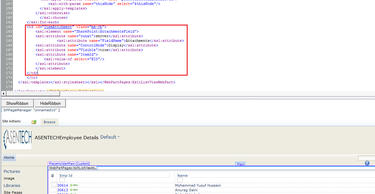The height and width of the screenshot is (194, 375).
Task: Switch to the Browse tab
Action: pyautogui.click(x=49, y=122)
